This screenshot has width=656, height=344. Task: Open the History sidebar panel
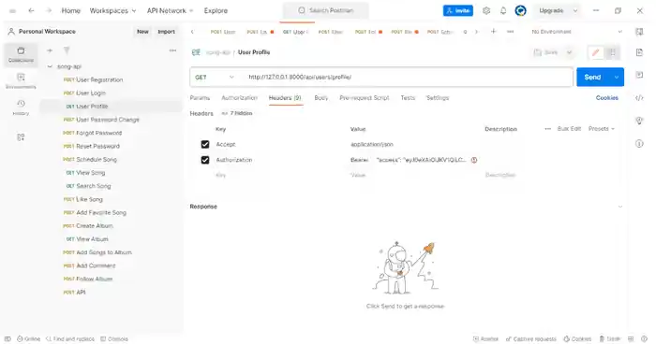(21, 107)
